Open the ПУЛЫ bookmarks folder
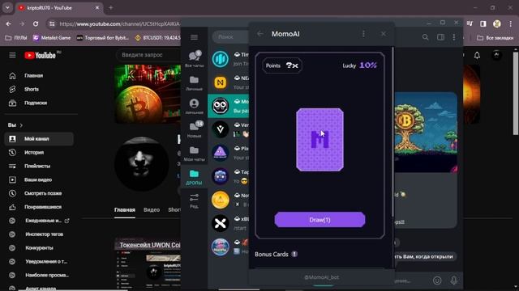The width and height of the screenshot is (519, 291). (x=16, y=38)
